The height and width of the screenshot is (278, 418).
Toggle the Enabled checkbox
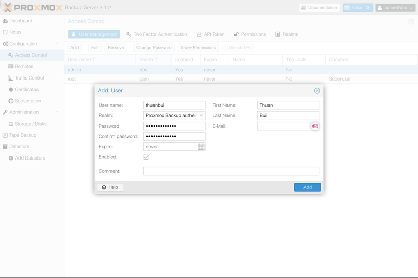pyautogui.click(x=146, y=157)
